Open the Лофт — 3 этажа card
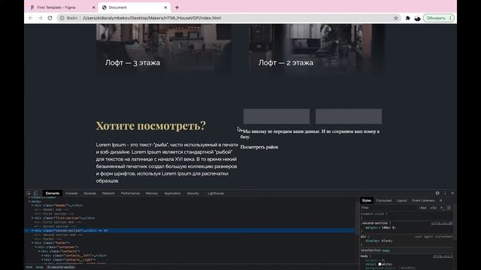The width and height of the screenshot is (481, 270). (x=164, y=49)
